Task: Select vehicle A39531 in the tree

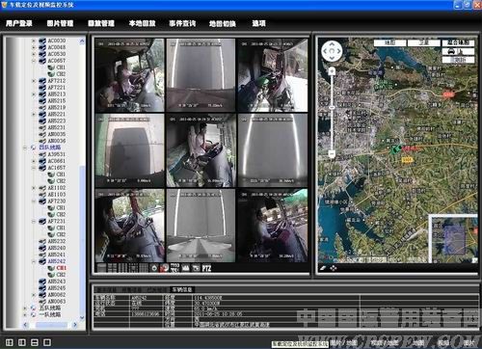Action: (57, 154)
